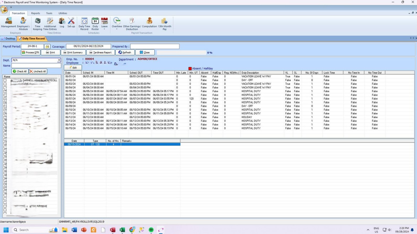Click the red Absent / Halfday legend swatch
Screen dimensions: 417x234
[x=190, y=69]
